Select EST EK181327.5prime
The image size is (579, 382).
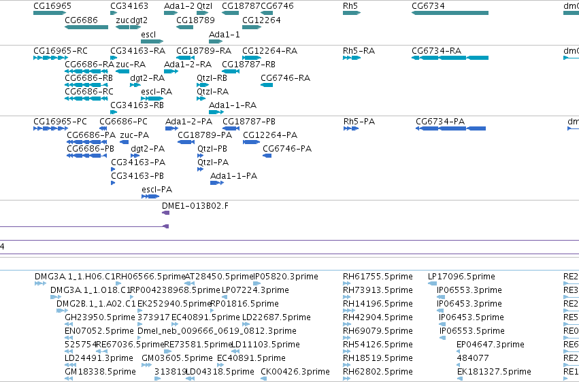(x=494, y=372)
